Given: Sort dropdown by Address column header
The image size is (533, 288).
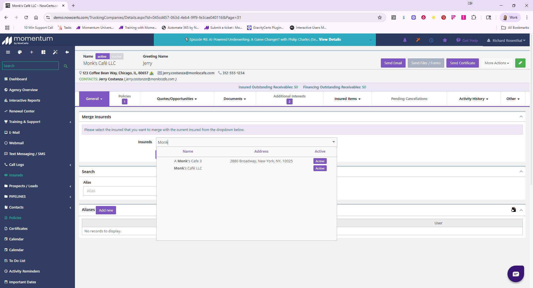Looking at the screenshot, I should click(x=261, y=151).
